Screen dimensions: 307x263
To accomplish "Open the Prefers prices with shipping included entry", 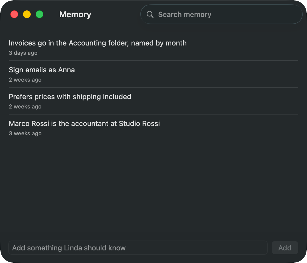I will [x=153, y=101].
